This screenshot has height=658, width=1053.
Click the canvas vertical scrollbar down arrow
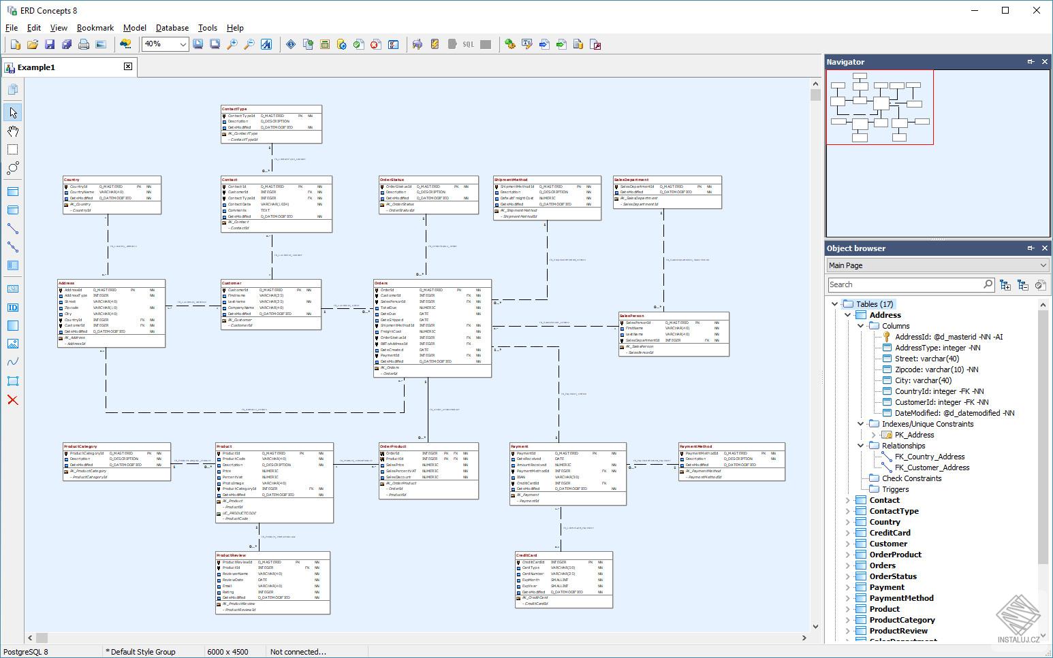pyautogui.click(x=815, y=627)
